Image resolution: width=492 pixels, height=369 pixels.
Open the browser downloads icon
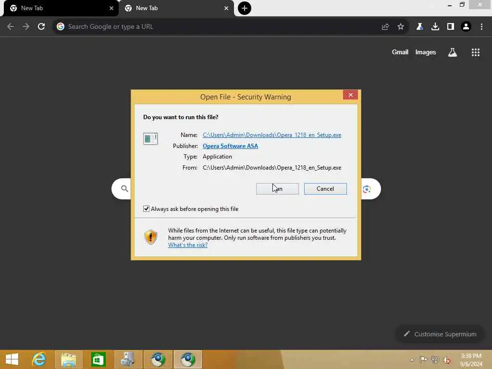pos(435,27)
